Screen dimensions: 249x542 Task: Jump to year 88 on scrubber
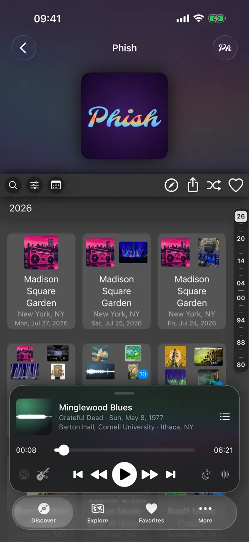click(241, 342)
